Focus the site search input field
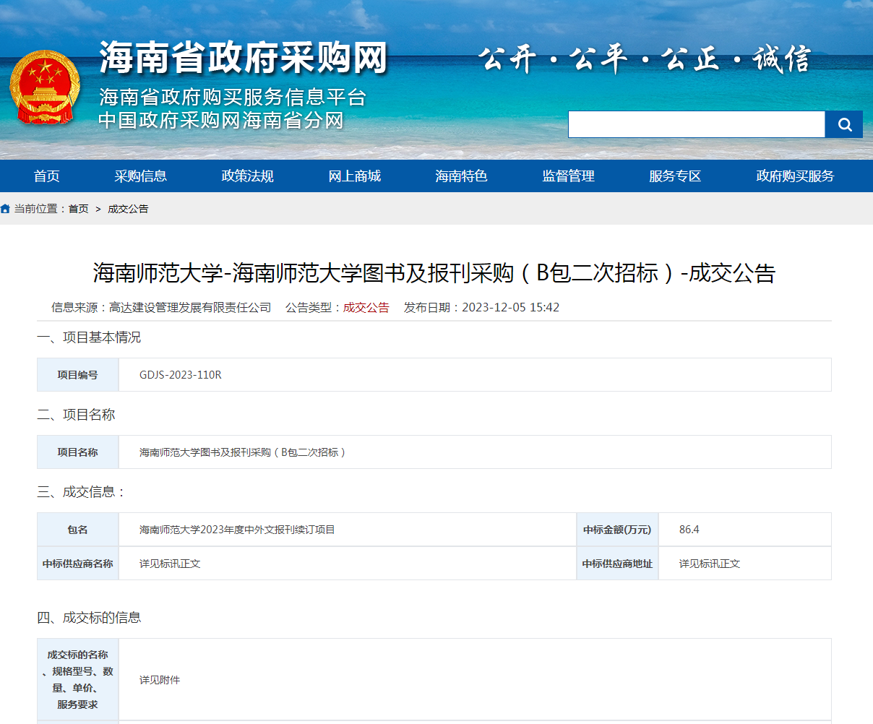This screenshot has width=873, height=724. [x=697, y=124]
